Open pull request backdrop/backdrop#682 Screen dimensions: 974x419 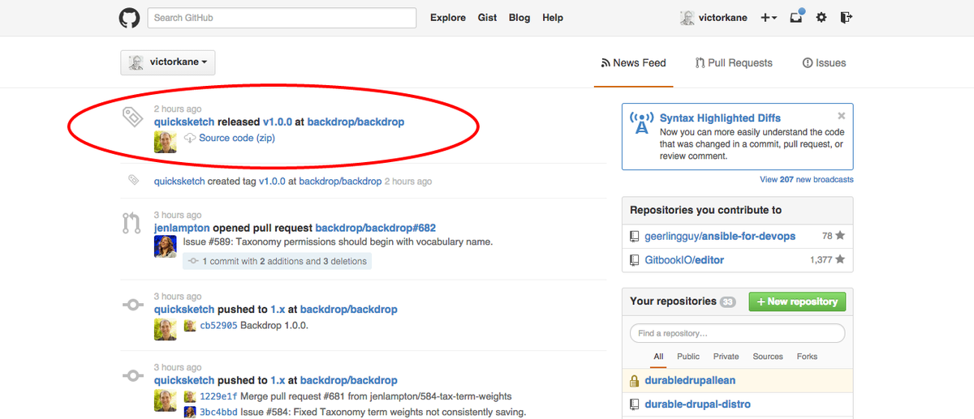(x=376, y=229)
